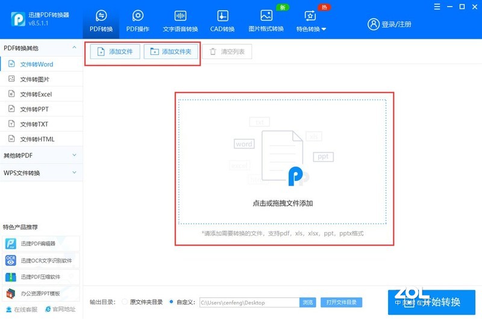Screen dimensions: 482x319
Task: Click the 添加文件 button
Action: [x=115, y=51]
